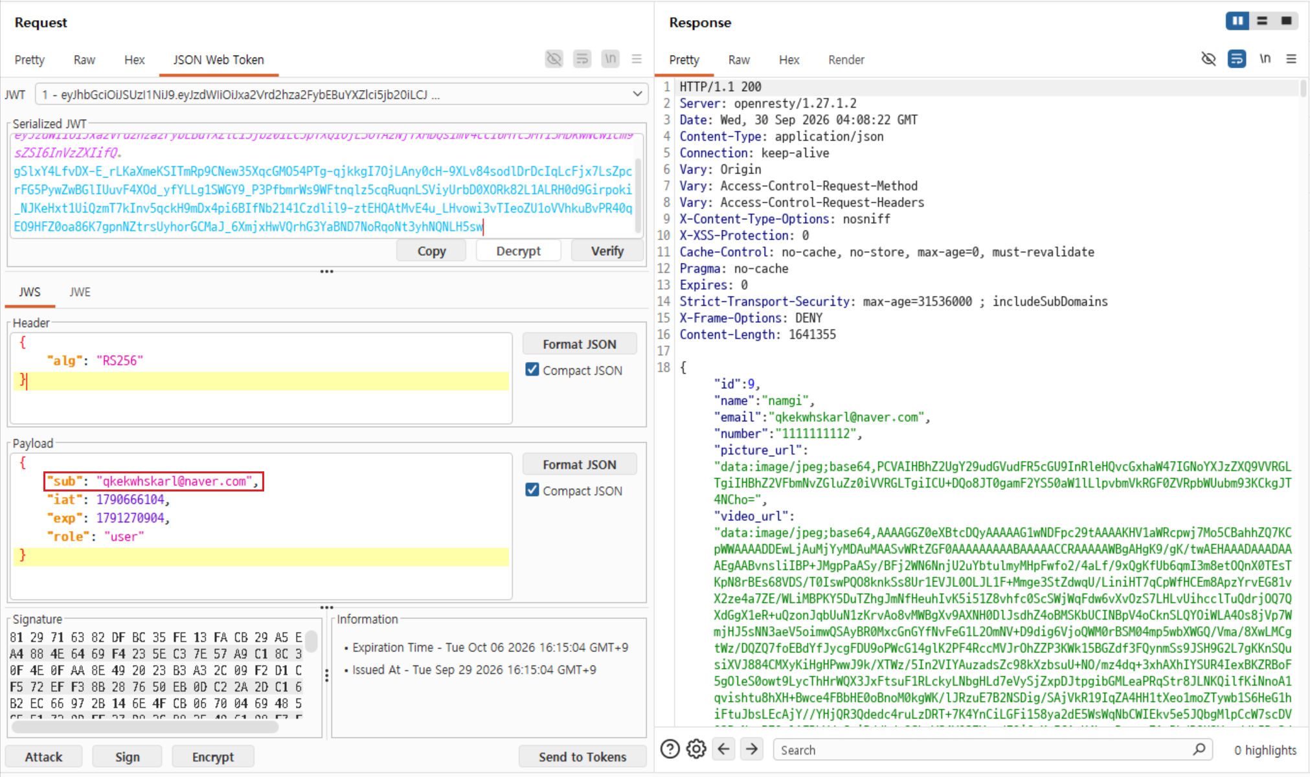
Task: Toggle \n newline display in Response panel
Action: pos(1265,59)
